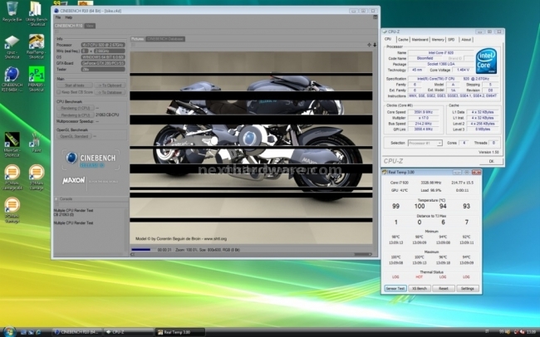This screenshot has height=337, width=540.
Task: Switch to CINEBENCH R10 taskbar button
Action: (x=77, y=332)
